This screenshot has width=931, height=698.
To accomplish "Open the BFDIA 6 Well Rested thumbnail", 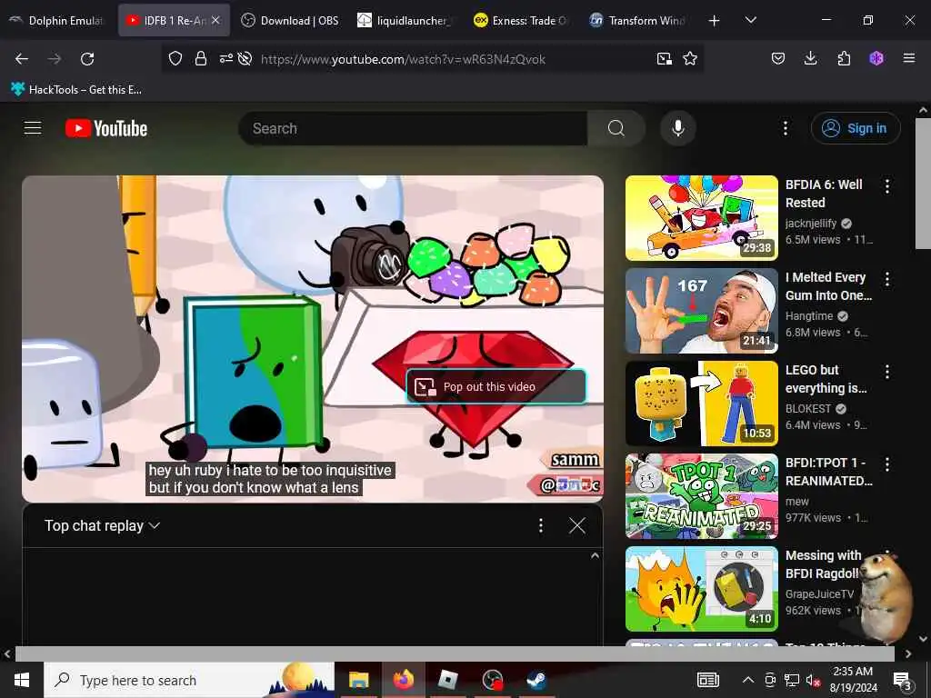I will point(701,218).
